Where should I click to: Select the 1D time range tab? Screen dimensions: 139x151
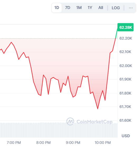pyautogui.click(x=57, y=8)
